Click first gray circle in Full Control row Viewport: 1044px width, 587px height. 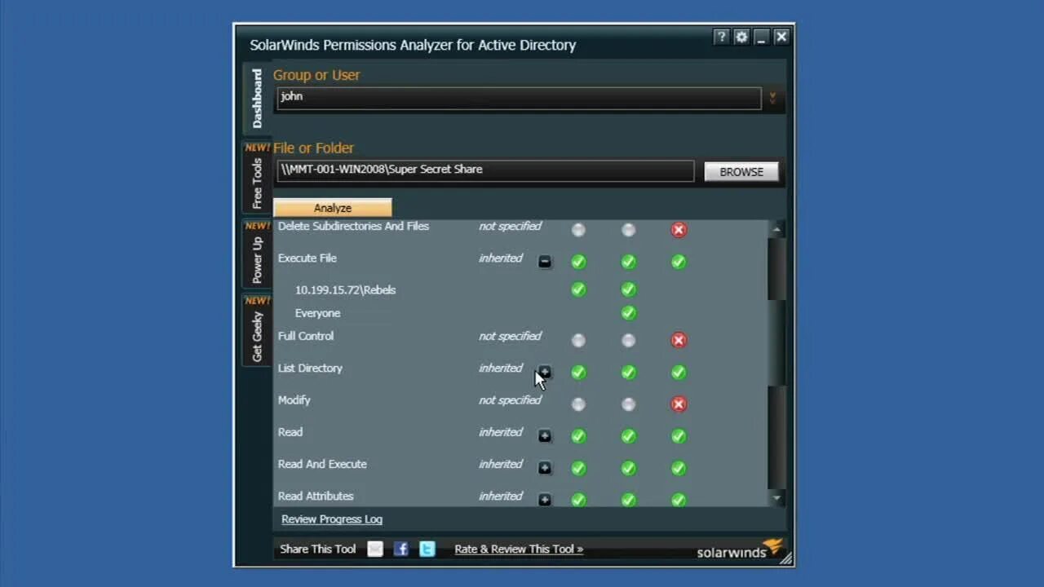click(578, 340)
